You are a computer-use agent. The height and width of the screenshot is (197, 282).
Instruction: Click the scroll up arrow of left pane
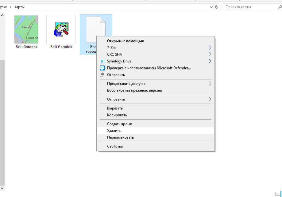2,15
